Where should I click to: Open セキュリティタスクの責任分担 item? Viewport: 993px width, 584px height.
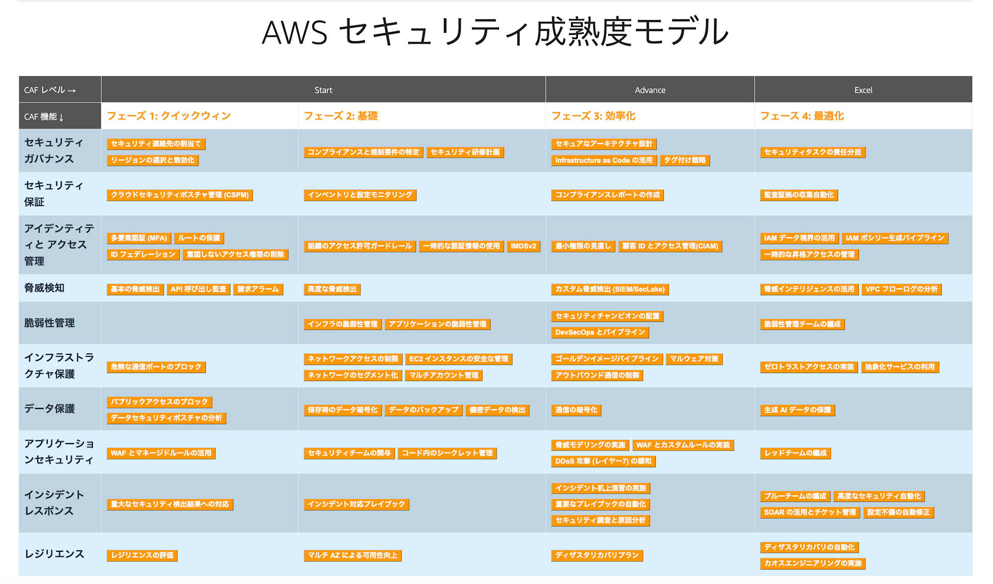813,152
